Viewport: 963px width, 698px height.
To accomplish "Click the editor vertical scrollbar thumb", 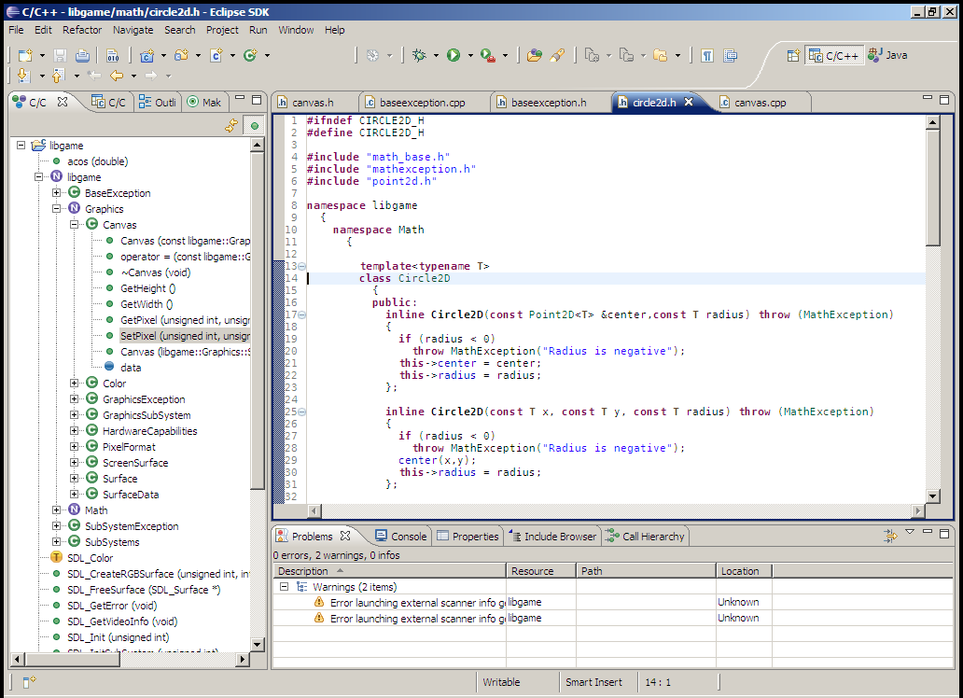I will coord(933,188).
